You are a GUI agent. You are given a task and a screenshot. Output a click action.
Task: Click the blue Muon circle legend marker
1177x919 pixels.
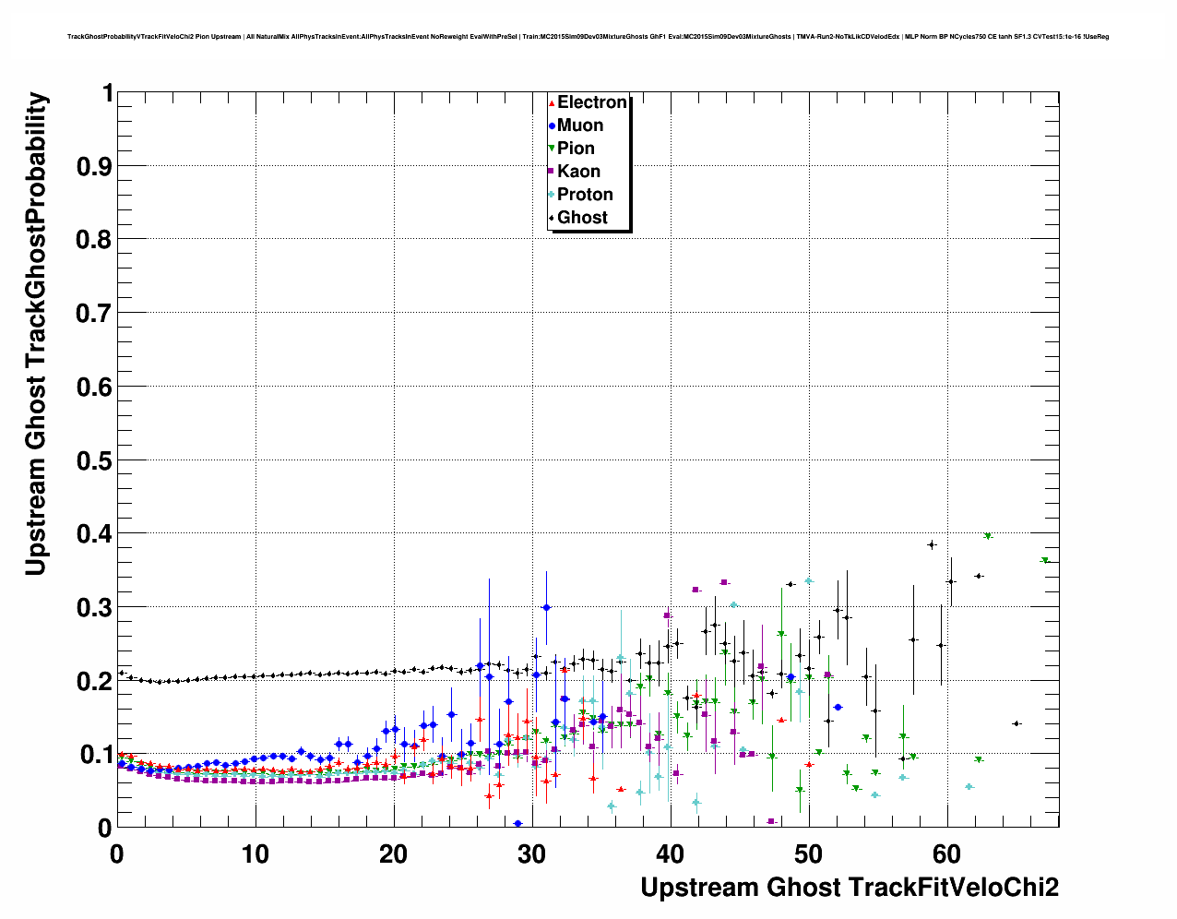pos(552,126)
